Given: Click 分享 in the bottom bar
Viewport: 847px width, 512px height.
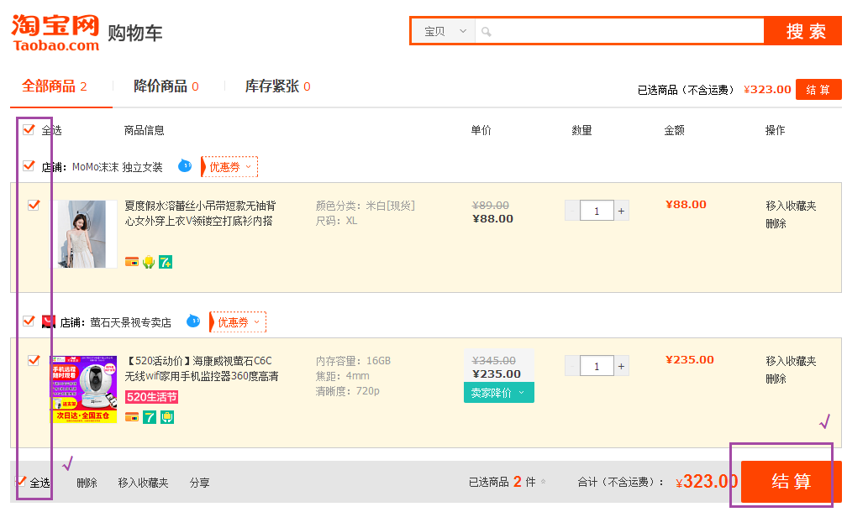Looking at the screenshot, I should coord(199,483).
